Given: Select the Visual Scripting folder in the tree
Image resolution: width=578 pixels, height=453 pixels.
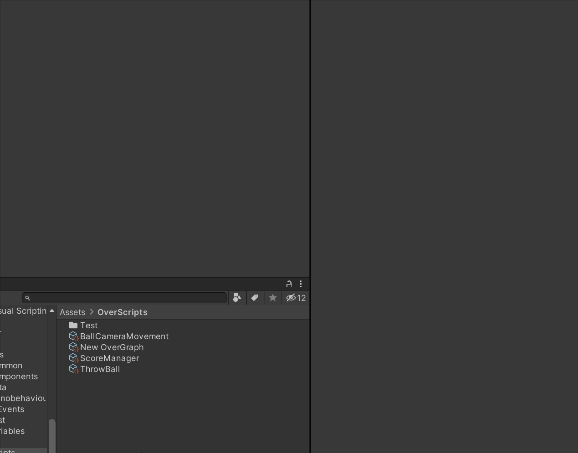Looking at the screenshot, I should pyautogui.click(x=23, y=311).
